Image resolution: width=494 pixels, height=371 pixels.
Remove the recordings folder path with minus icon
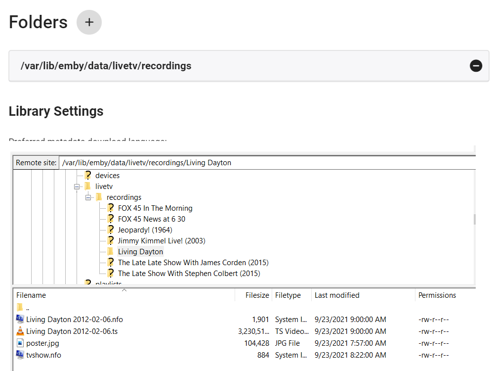coord(476,66)
